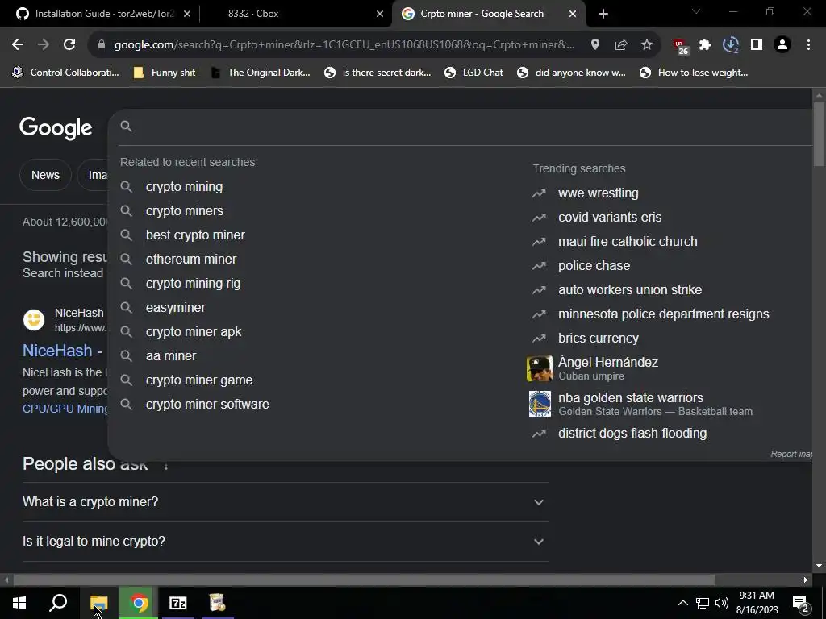Click the location pin icon in address bar

[x=595, y=45]
